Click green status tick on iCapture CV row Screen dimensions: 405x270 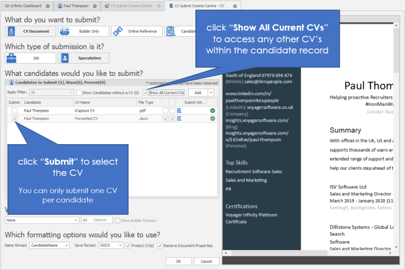(x=213, y=110)
